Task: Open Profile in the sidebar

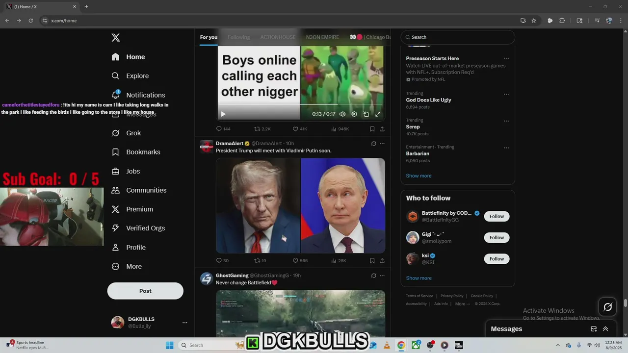Action: [x=129, y=247]
